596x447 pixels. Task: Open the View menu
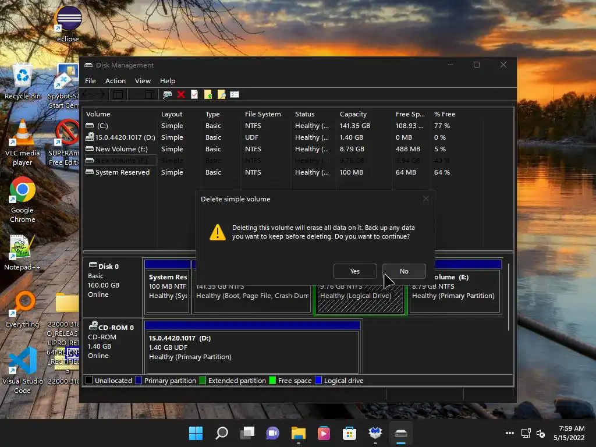pos(143,80)
